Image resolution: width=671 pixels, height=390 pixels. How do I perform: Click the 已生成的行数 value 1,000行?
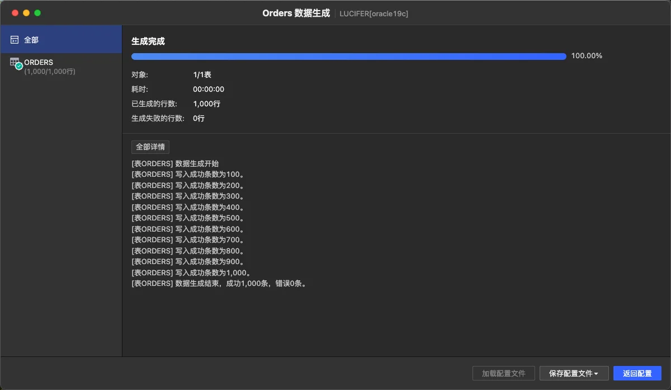(x=207, y=104)
